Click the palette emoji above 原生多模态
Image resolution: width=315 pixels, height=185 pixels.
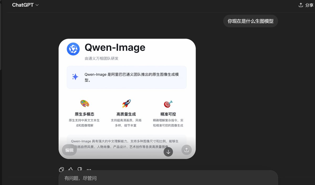pyautogui.click(x=85, y=103)
